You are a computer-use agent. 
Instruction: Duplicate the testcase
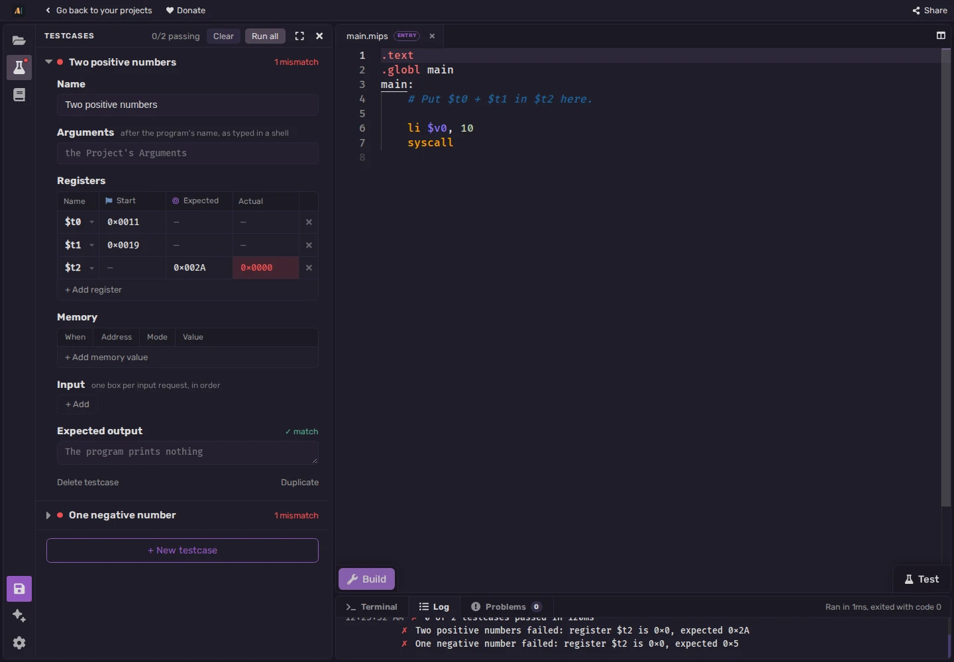(299, 483)
